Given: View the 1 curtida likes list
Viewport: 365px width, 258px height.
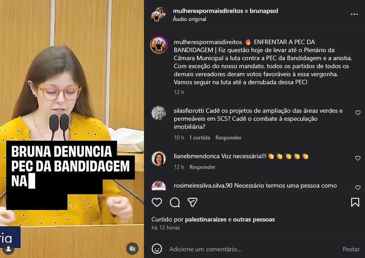Looking at the screenshot, I should click(200, 138).
